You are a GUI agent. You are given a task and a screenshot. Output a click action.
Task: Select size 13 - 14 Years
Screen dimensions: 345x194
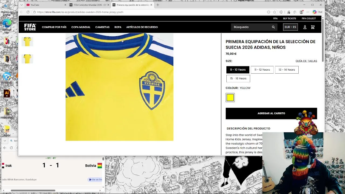287,70
